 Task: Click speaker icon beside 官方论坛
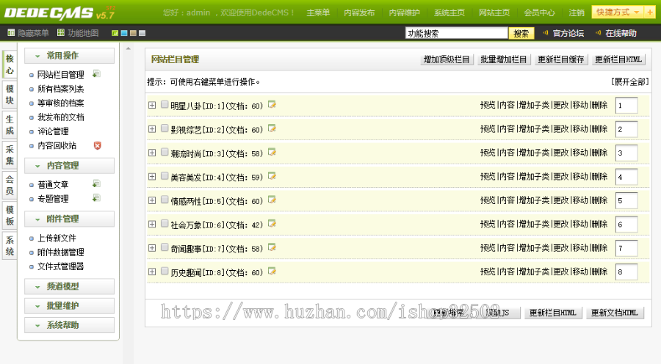pos(546,32)
